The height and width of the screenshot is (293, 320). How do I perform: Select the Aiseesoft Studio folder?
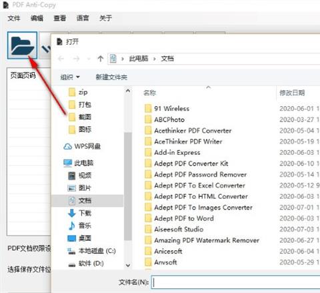pyautogui.click(x=174, y=230)
